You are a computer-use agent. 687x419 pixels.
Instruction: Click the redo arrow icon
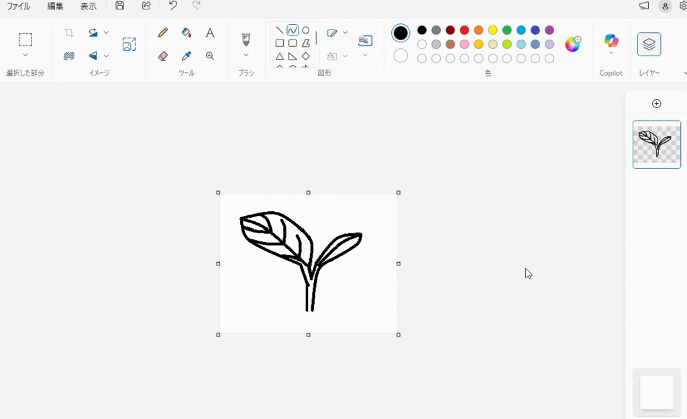point(197,5)
